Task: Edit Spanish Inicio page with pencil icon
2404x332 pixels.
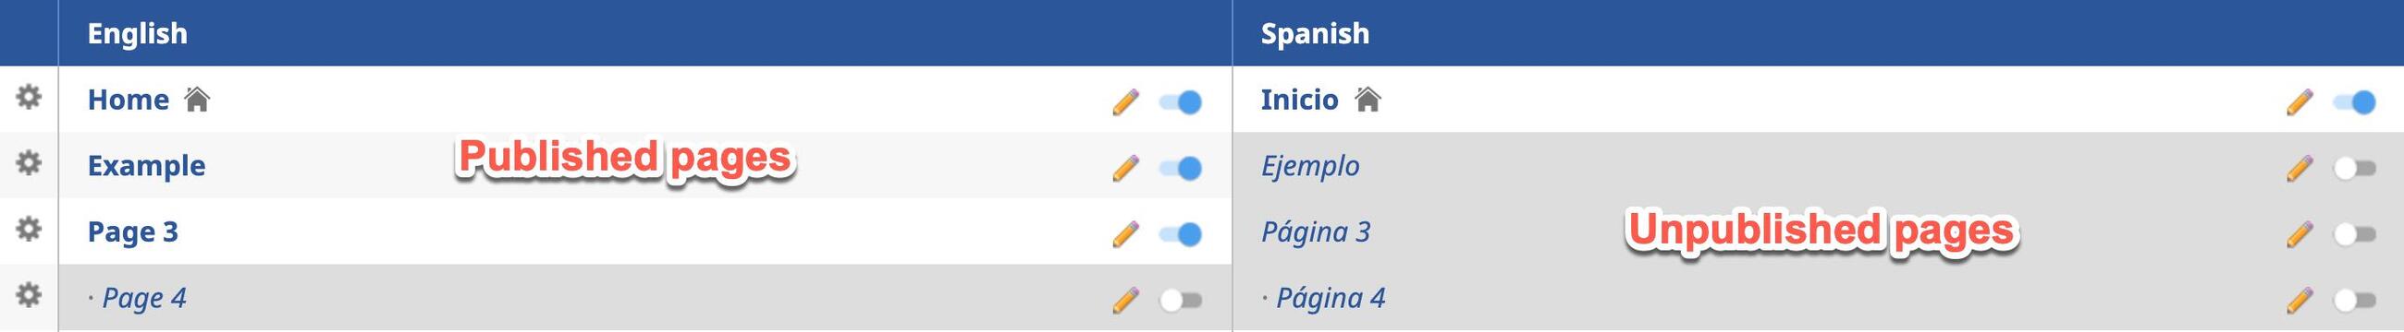Action: point(2300,101)
